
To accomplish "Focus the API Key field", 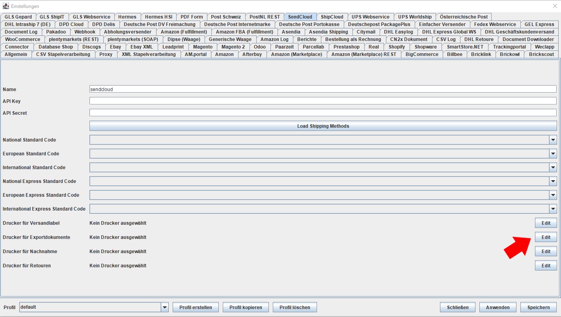I will 323,101.
